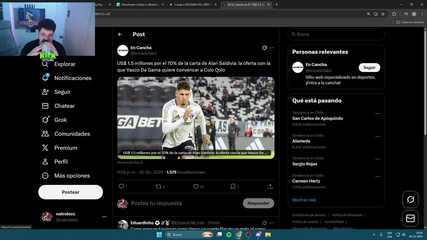The image size is (427, 240).
Task: Click the taskbar Buscar search box
Action: pos(189,235)
